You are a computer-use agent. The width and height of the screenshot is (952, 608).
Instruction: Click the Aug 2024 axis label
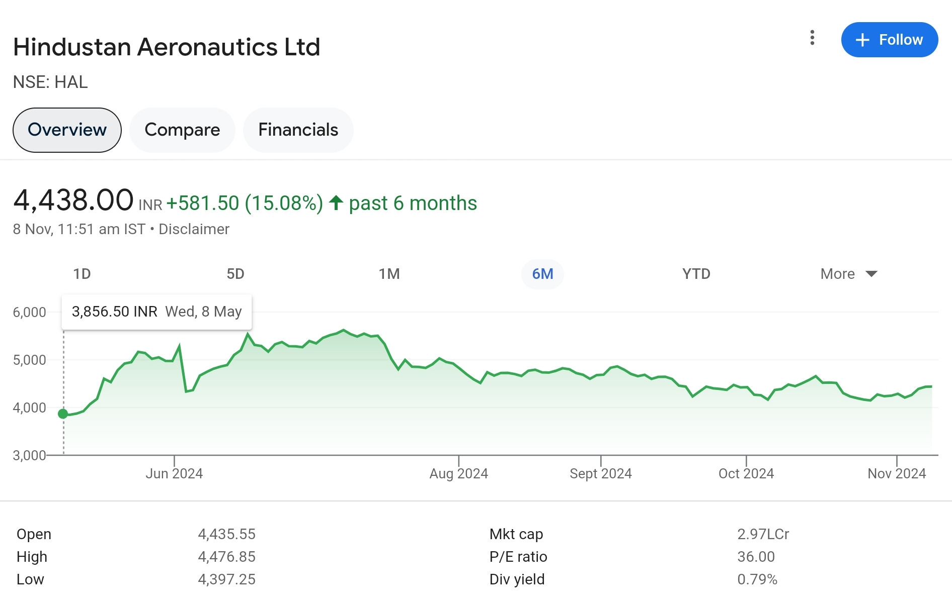coord(458,473)
